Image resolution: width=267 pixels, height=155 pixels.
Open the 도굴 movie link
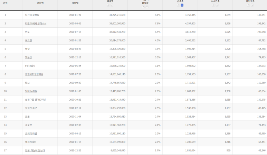coord(27,117)
